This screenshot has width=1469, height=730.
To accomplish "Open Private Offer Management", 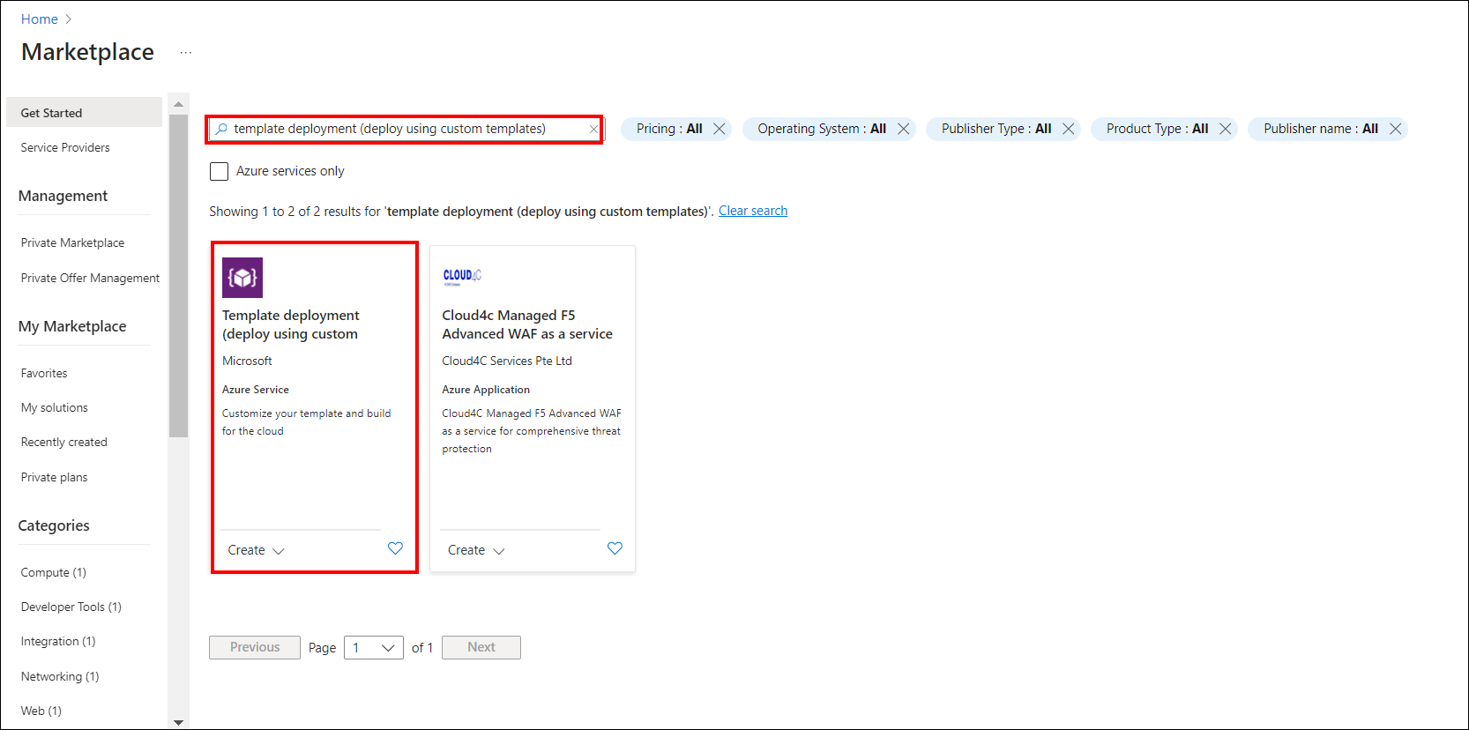I will 90,278.
